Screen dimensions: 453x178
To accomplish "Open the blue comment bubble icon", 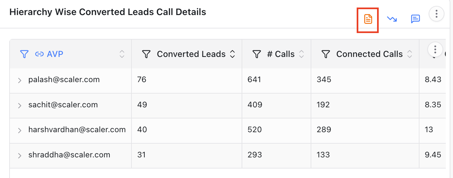I will [x=416, y=19].
